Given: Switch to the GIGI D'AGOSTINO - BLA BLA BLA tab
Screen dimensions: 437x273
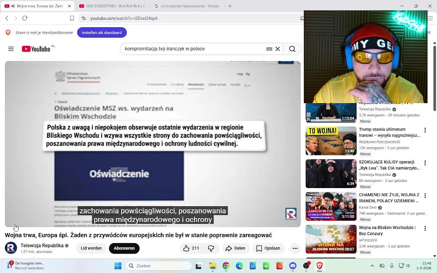Looking at the screenshot, I should pyautogui.click(x=112, y=6).
